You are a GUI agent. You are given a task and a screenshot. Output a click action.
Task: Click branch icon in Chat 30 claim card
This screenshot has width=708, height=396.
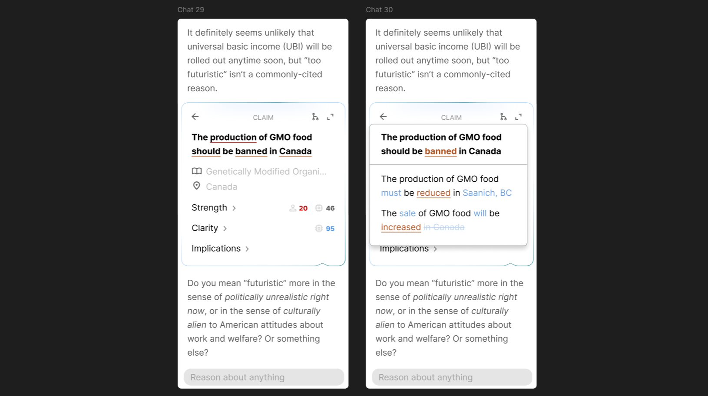click(x=503, y=117)
